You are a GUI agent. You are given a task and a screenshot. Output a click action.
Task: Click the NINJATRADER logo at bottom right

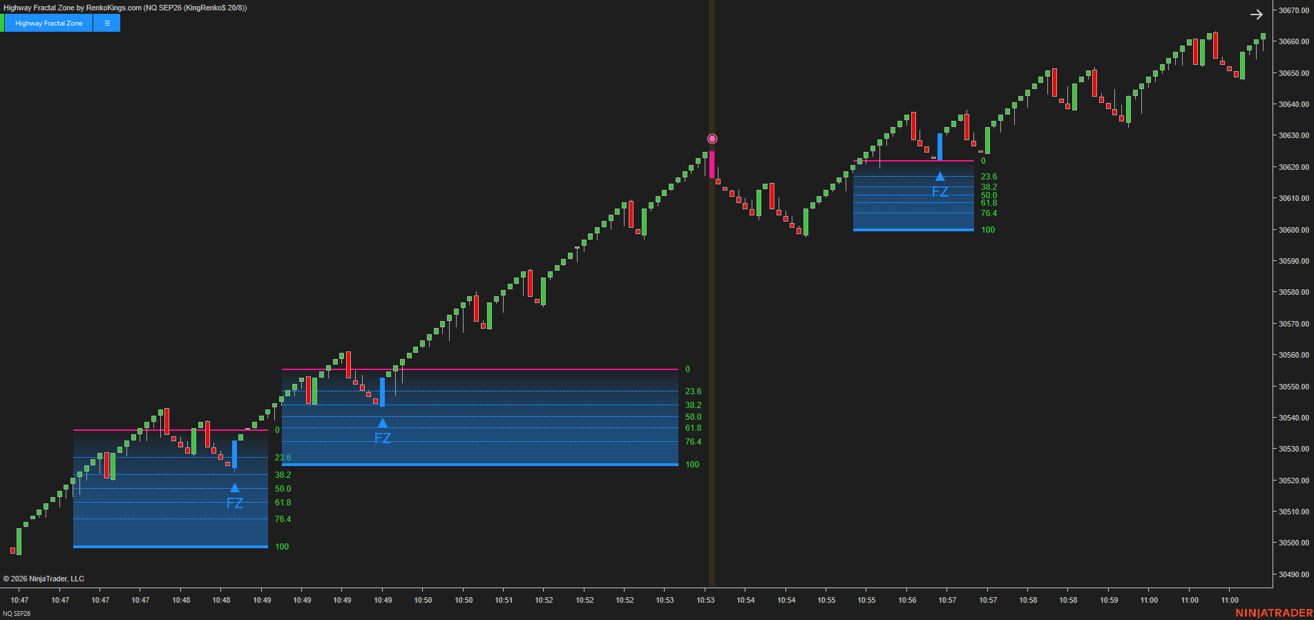1274,613
